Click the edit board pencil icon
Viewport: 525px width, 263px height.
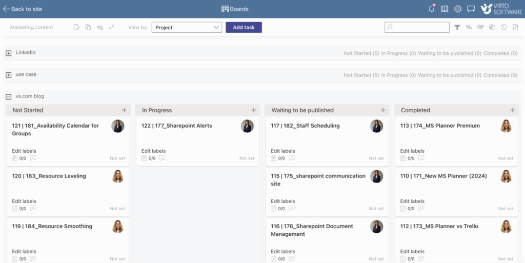click(x=76, y=28)
